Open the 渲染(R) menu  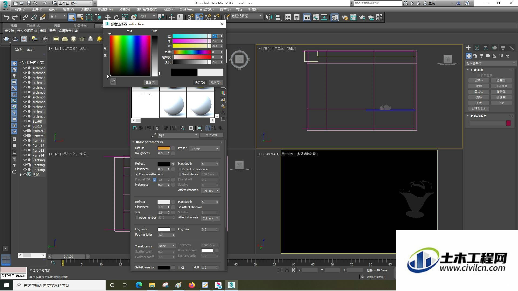(169, 9)
